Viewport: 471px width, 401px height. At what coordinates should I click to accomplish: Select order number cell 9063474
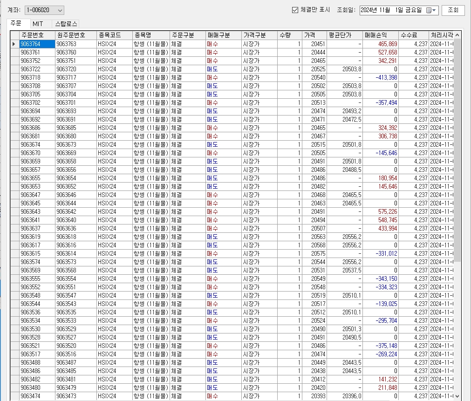tap(37, 396)
